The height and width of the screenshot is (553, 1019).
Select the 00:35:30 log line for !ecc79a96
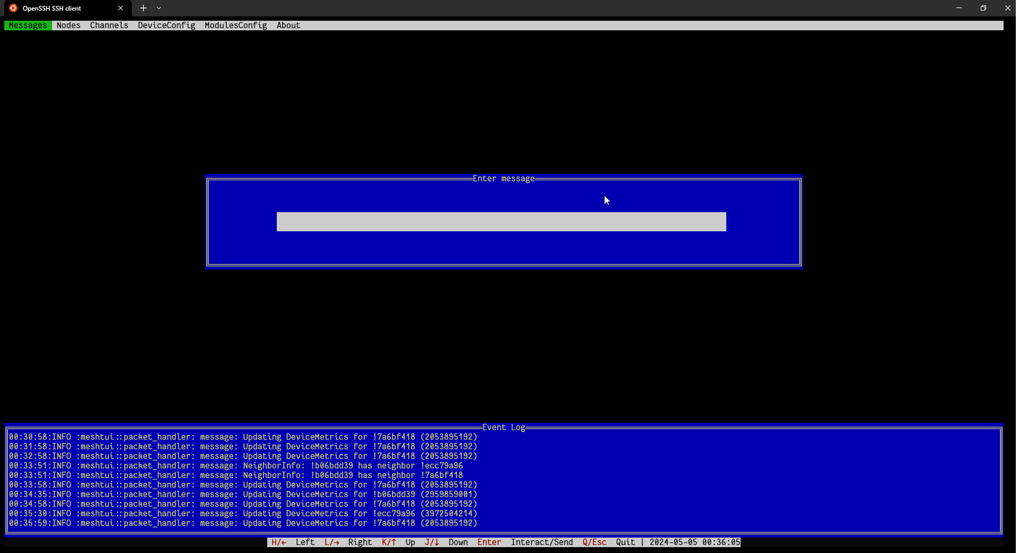click(x=243, y=514)
